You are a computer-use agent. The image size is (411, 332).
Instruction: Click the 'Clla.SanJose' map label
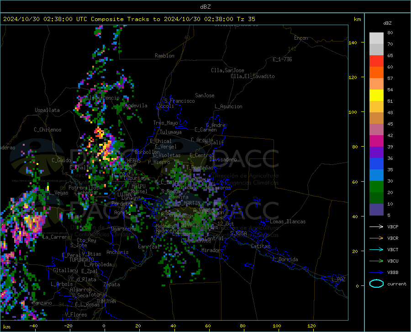pos(227,70)
